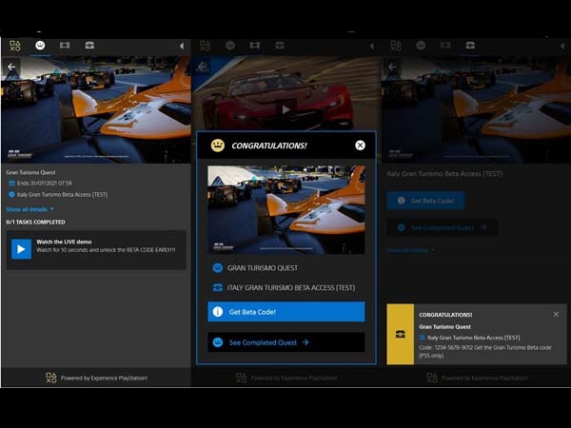Click the calendar icon next to end date
This screenshot has width=571, height=428.
[11, 183]
